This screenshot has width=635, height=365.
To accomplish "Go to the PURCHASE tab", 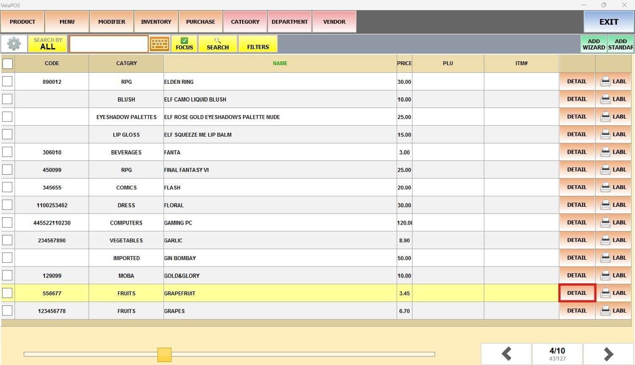I will point(201,22).
